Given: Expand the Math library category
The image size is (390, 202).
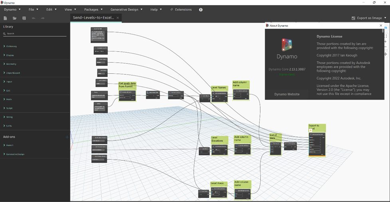Looking at the screenshot, I should coord(9,99).
